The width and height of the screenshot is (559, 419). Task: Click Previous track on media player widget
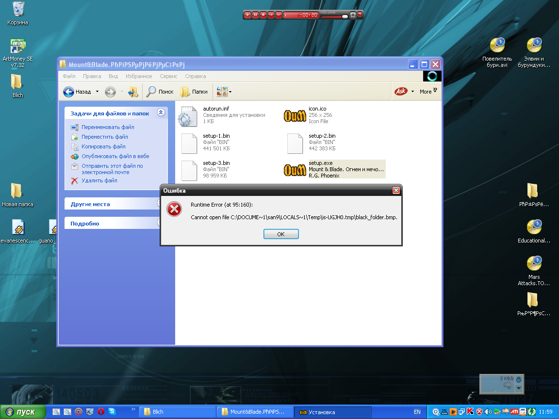(271, 15)
